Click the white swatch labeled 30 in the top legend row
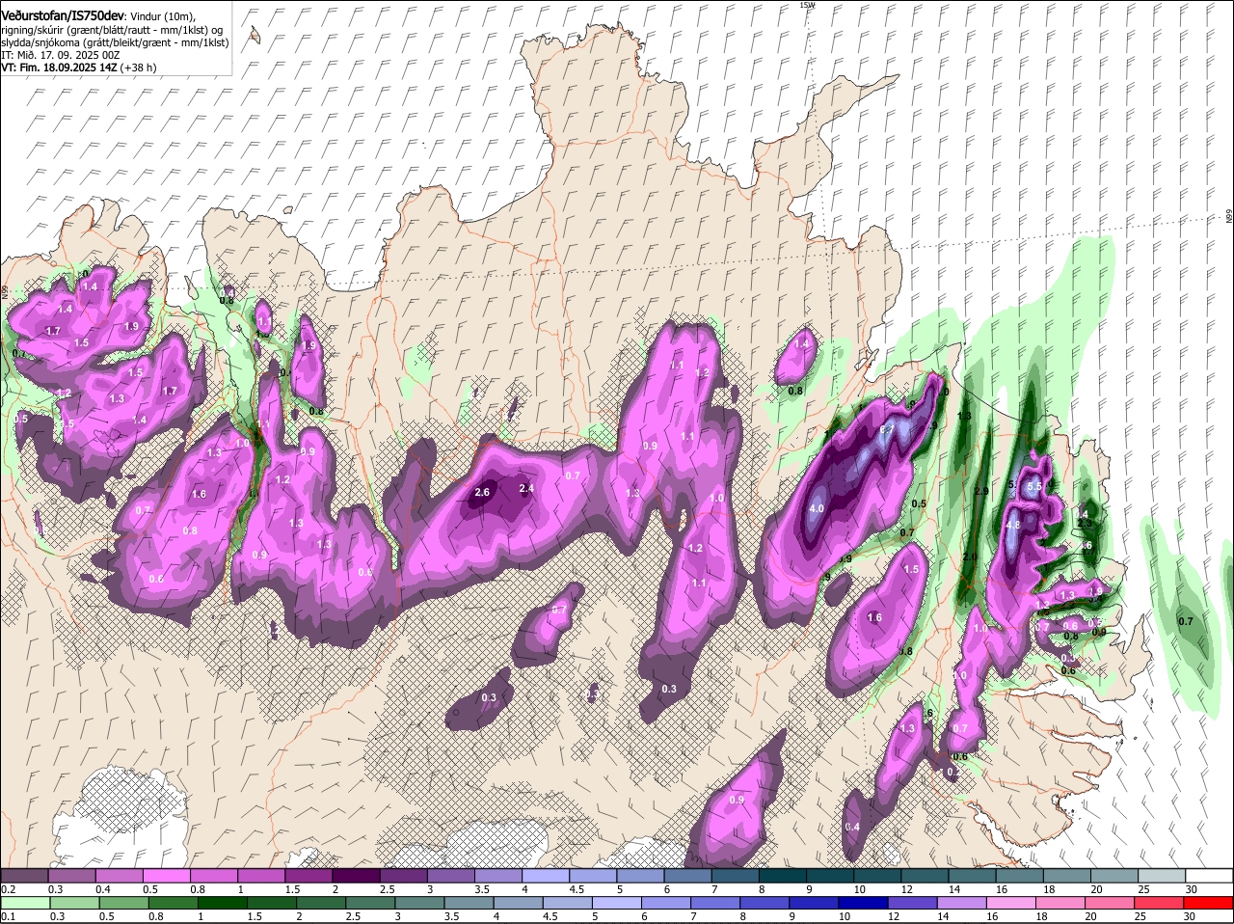Viewport: 1234px width, 924px height. coord(1208,876)
